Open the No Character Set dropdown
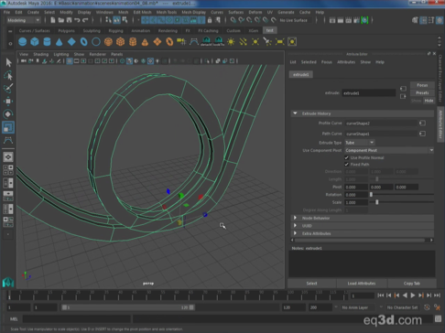Screen dimensions: 445x333 tap(402, 307)
